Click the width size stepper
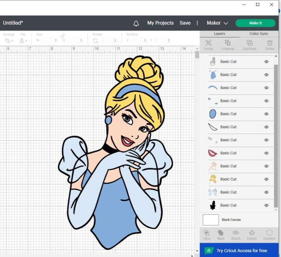281x257 pixels. coord(56,41)
